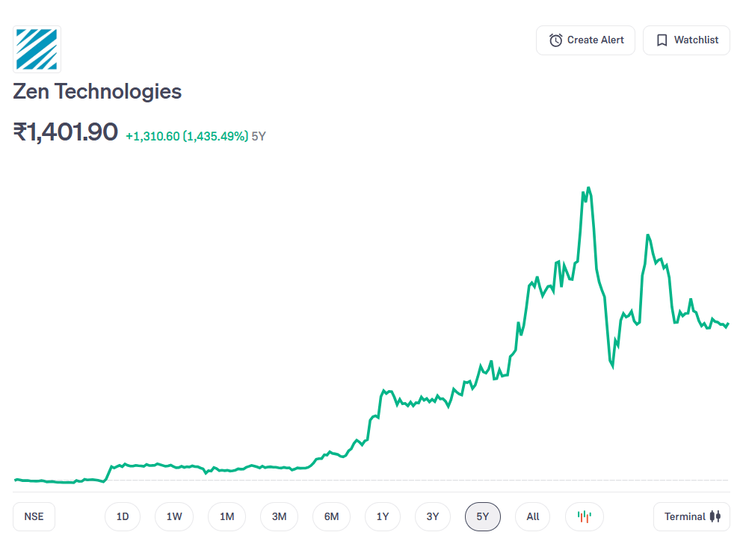
Task: Create a price alert for this stock
Action: 585,40
